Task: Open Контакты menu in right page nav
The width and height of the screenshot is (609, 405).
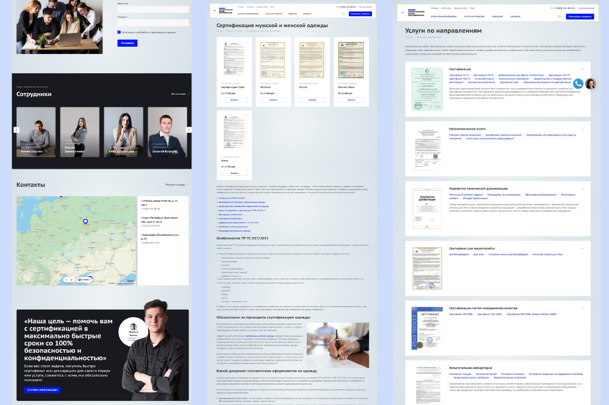Action: tap(515, 17)
